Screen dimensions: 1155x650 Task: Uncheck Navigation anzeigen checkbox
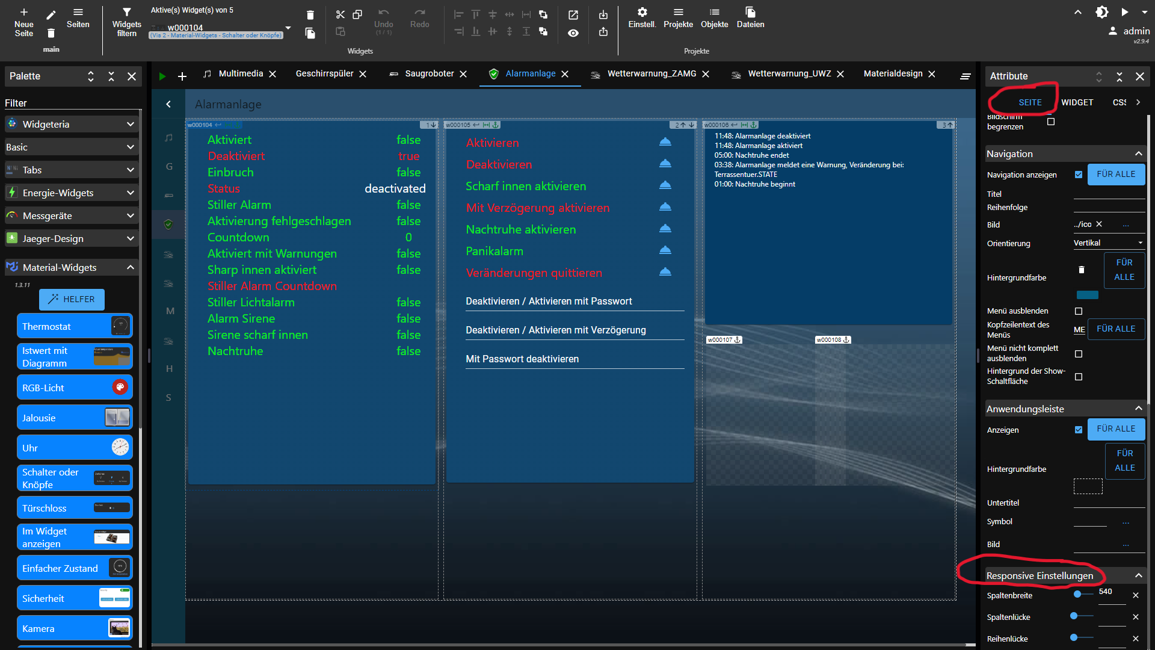tap(1079, 175)
